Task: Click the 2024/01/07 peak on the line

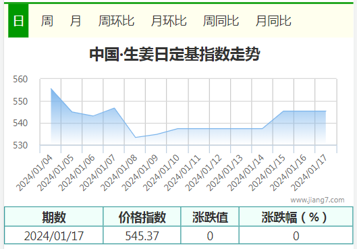Action: 114,108
